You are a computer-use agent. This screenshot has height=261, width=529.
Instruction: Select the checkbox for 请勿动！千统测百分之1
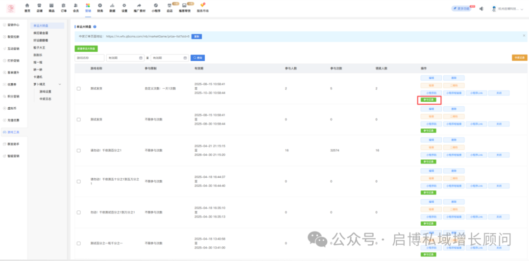click(x=79, y=150)
